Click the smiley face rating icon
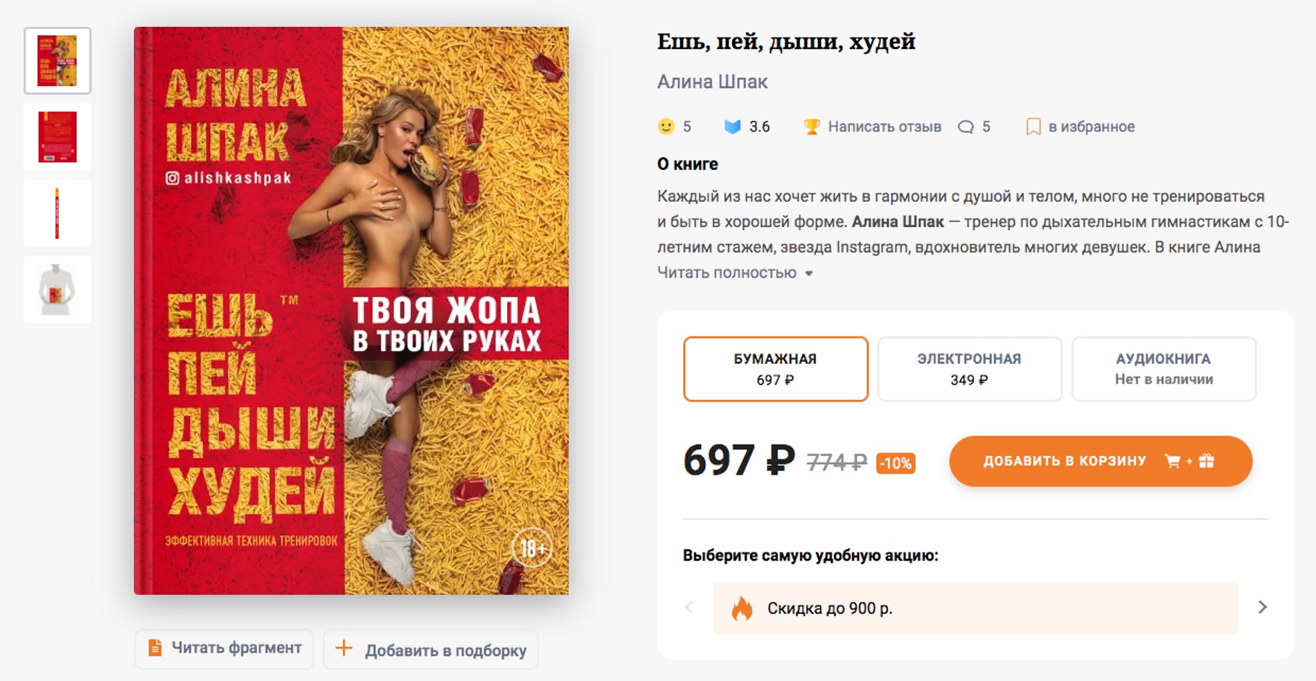Image resolution: width=1316 pixels, height=681 pixels. coord(666,127)
